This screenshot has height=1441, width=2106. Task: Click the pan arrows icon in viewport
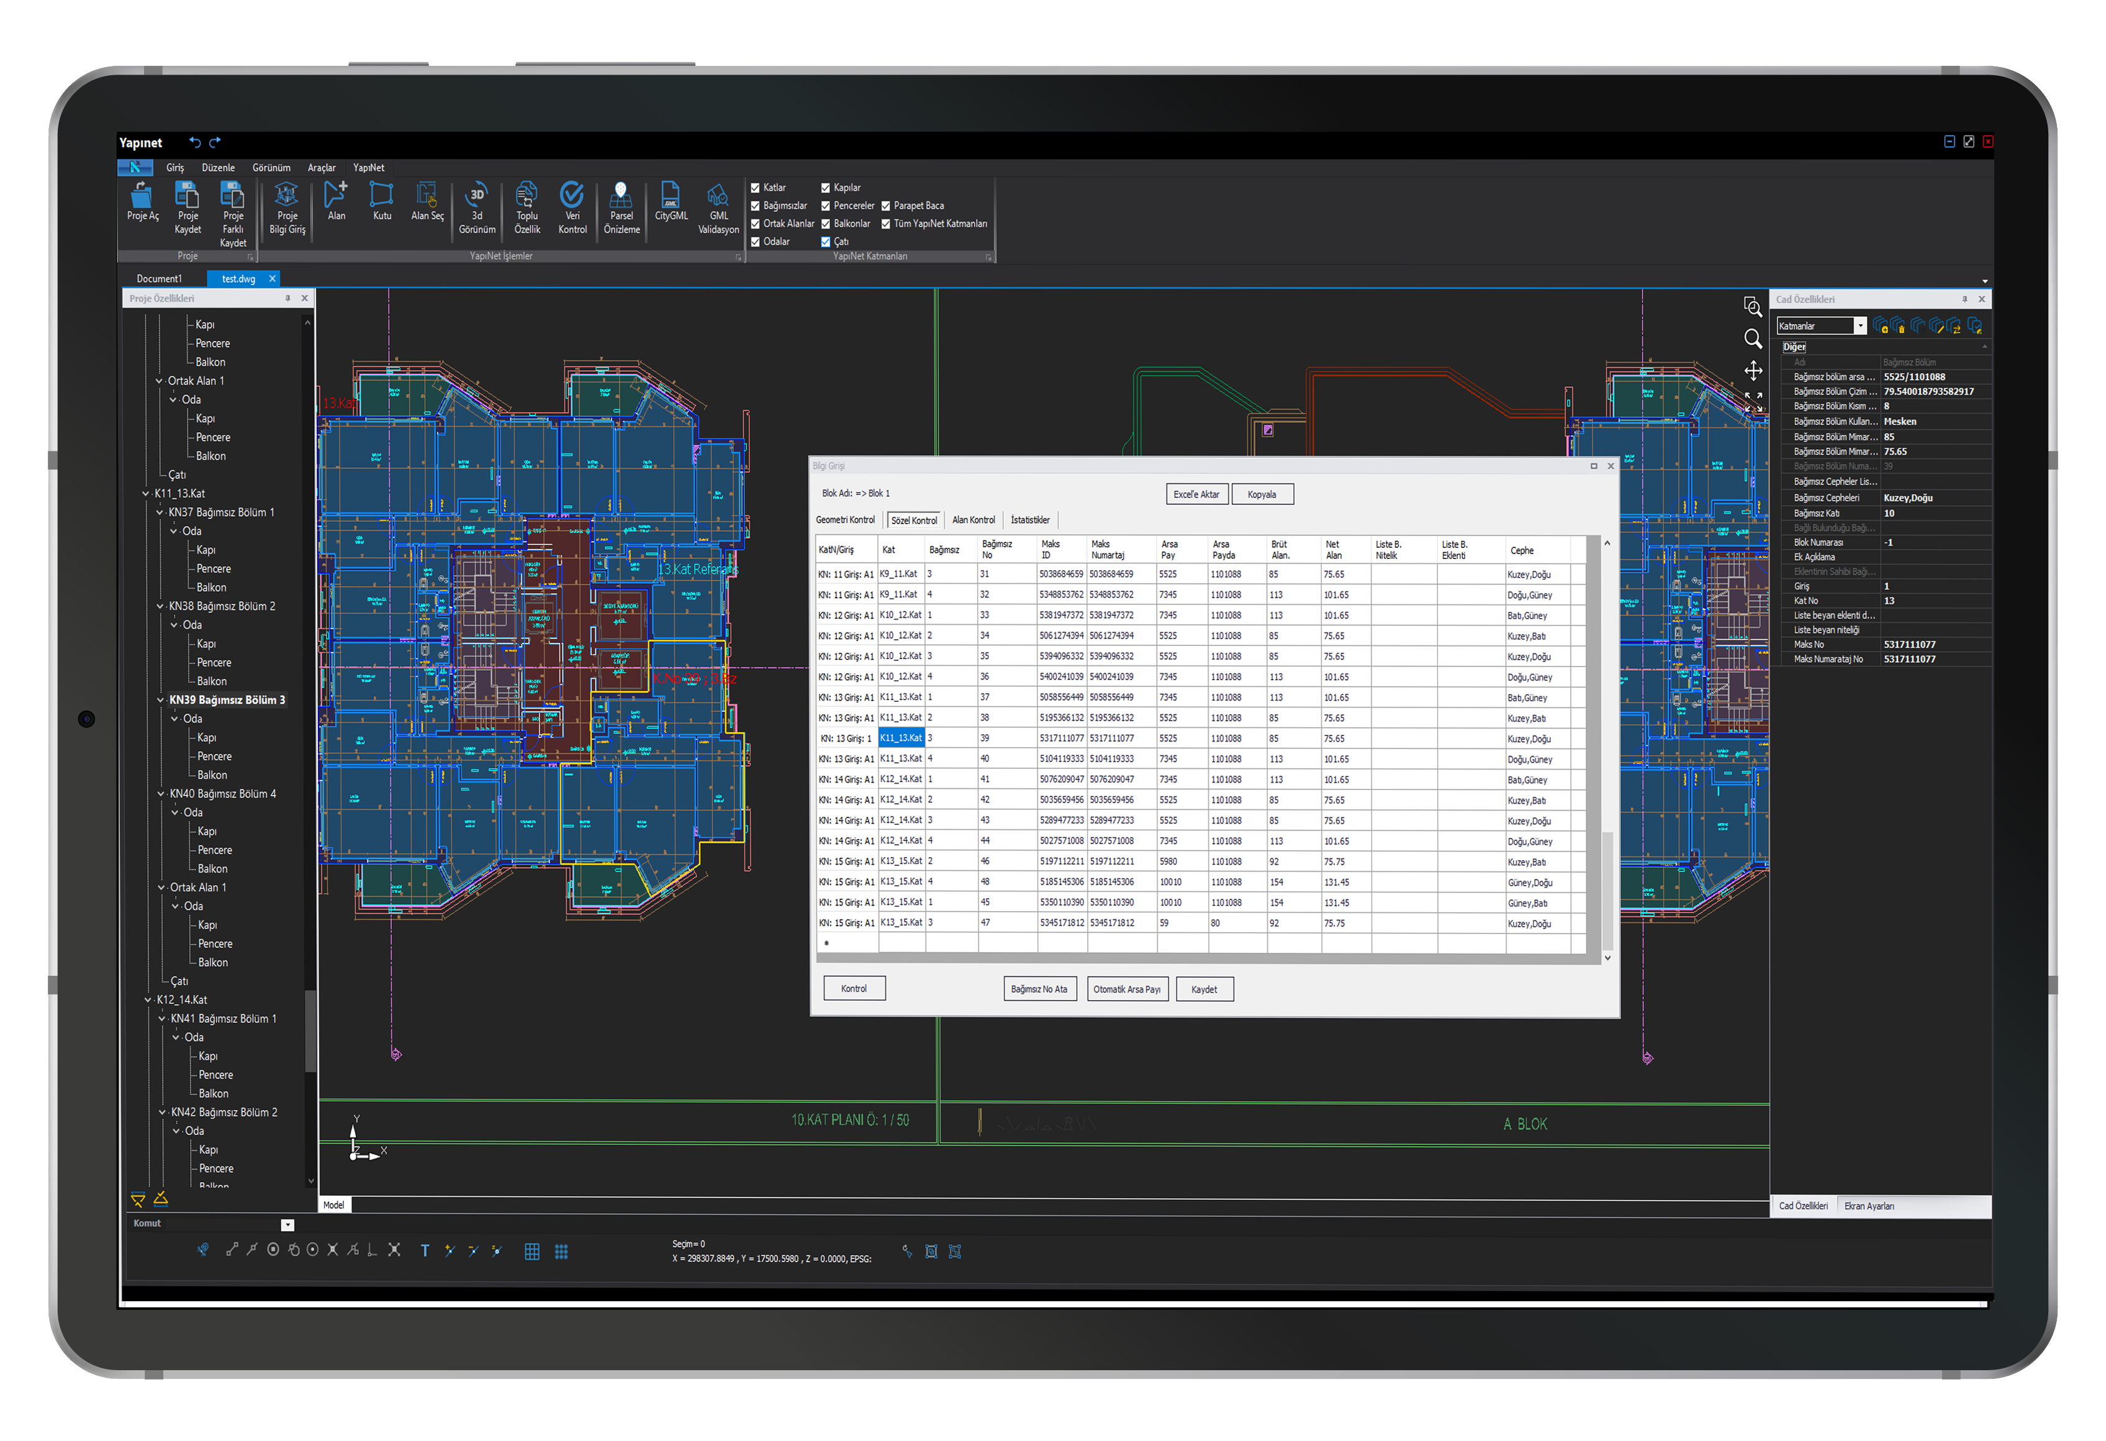pos(1753,371)
